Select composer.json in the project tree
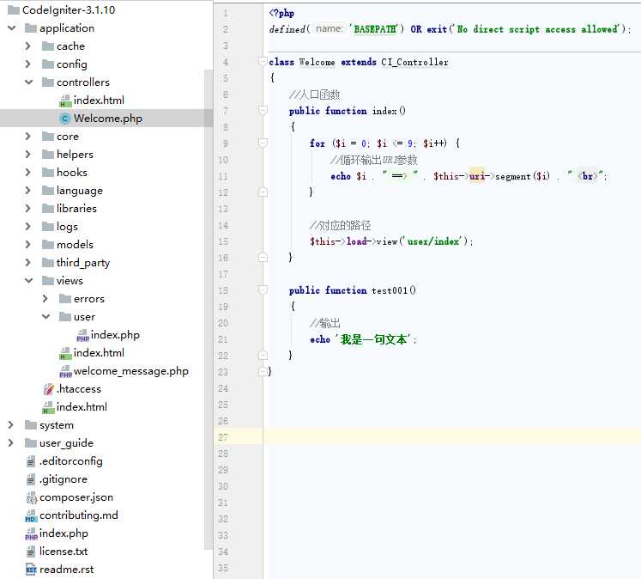641x579 pixels. tap(76, 497)
